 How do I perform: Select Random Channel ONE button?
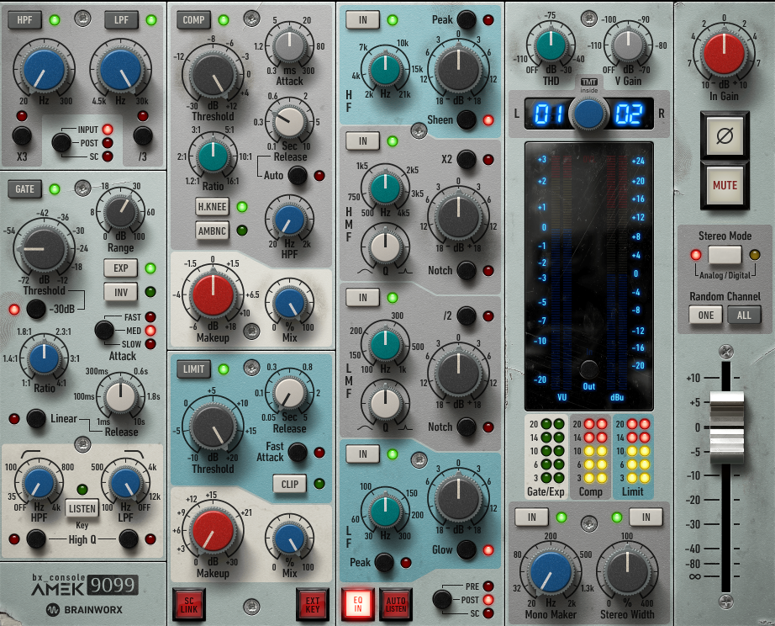click(706, 316)
